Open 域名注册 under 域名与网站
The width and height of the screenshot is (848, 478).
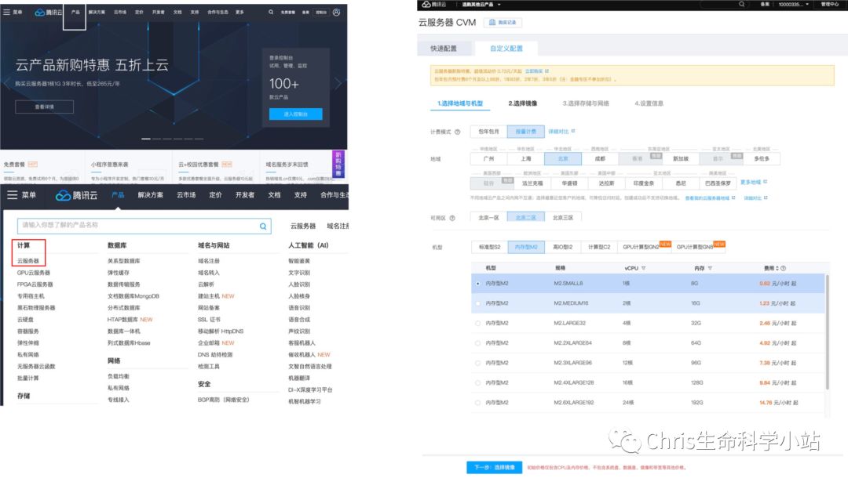209,261
